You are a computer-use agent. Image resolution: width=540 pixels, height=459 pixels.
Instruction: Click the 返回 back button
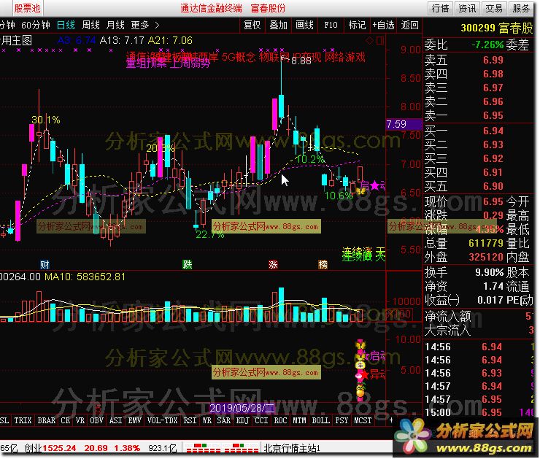click(409, 25)
